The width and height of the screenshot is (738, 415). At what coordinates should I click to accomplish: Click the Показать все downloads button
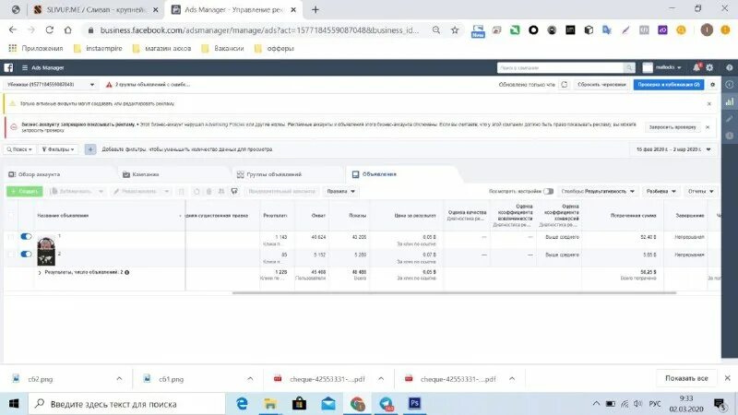[686, 378]
